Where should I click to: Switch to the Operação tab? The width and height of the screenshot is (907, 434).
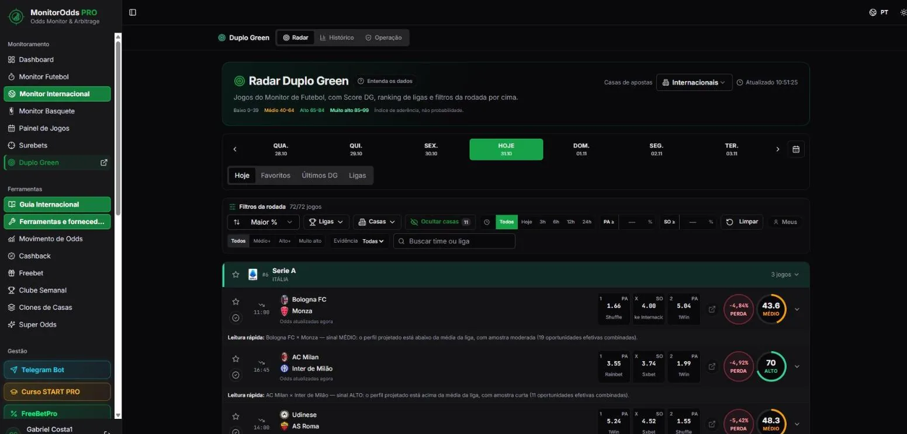pos(383,37)
